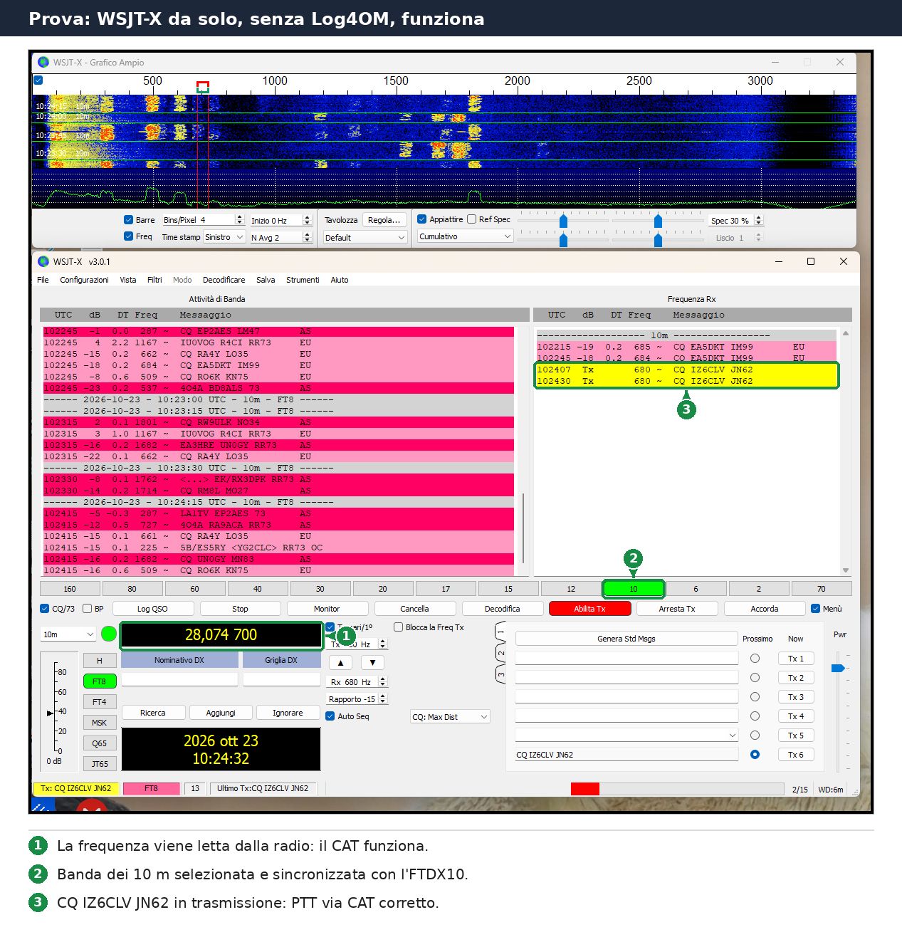The height and width of the screenshot is (942, 902).
Task: Move the Pwr power slider
Action: (x=838, y=668)
